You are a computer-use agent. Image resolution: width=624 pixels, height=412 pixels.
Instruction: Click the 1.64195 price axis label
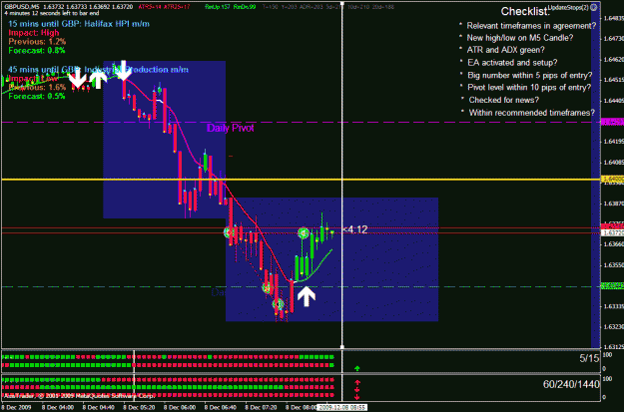click(x=613, y=142)
